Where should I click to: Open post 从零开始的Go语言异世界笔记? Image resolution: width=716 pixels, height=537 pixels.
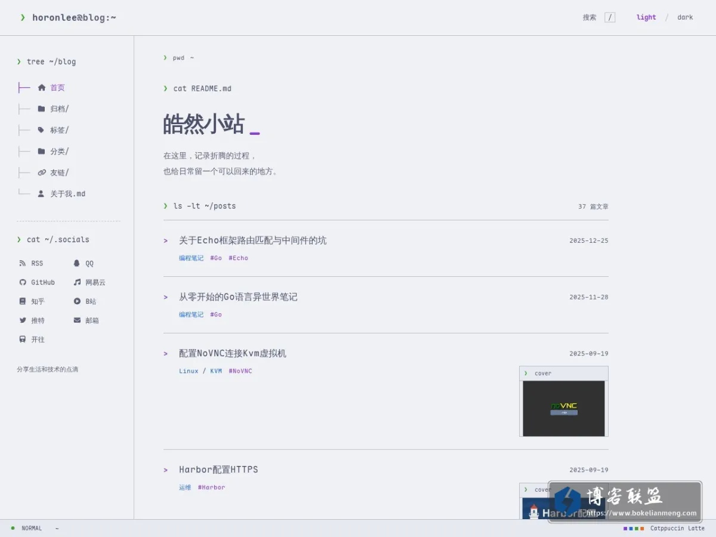(x=238, y=297)
